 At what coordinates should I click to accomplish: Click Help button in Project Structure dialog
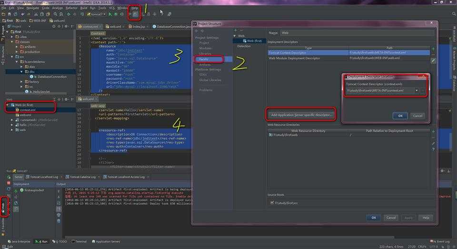426,218
